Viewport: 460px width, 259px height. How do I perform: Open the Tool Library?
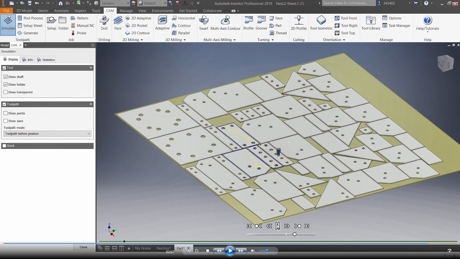click(370, 24)
